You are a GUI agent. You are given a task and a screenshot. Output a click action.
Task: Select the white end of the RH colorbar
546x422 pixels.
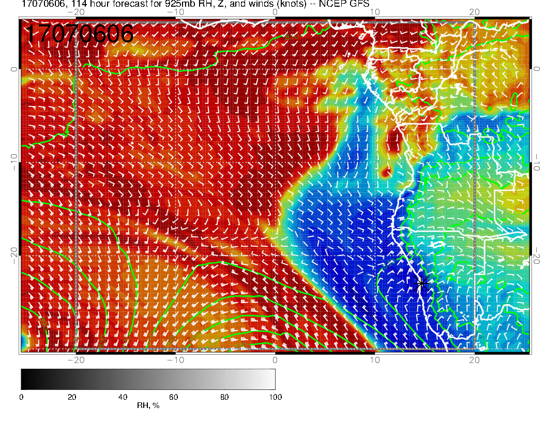(x=272, y=379)
